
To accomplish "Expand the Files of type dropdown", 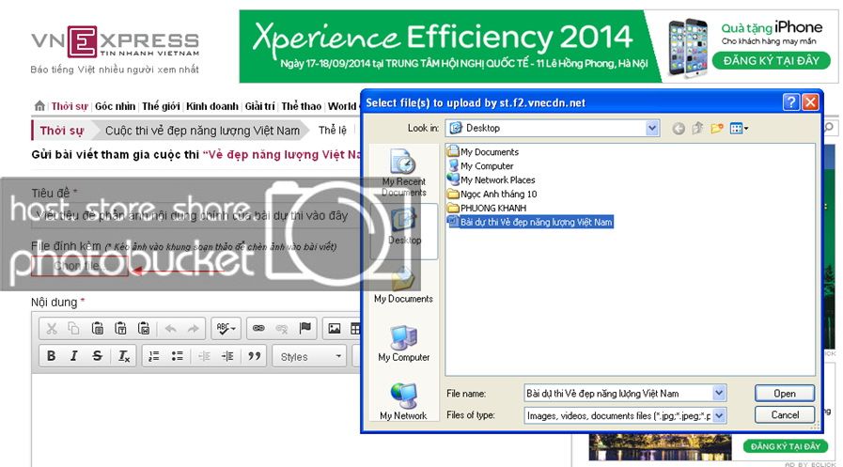I will click(x=719, y=415).
